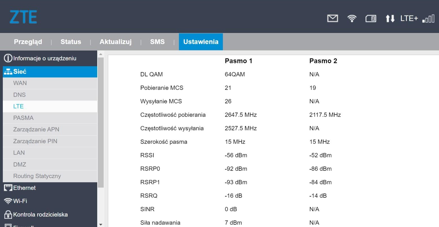Open the Status tab

tap(71, 42)
